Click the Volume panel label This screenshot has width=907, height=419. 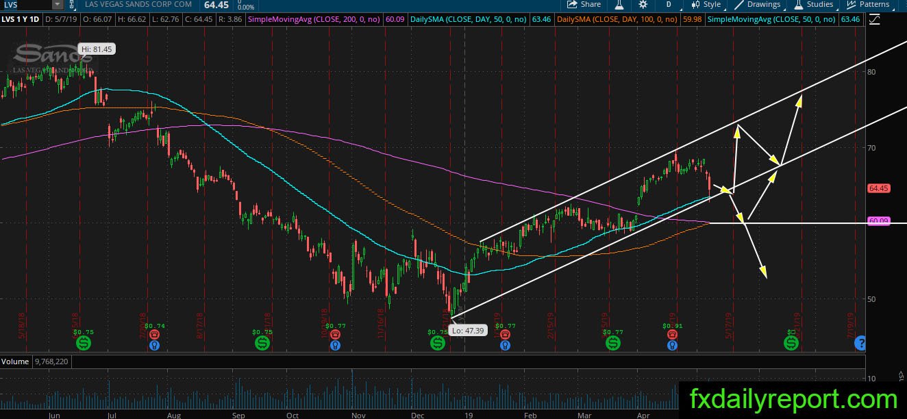15,361
